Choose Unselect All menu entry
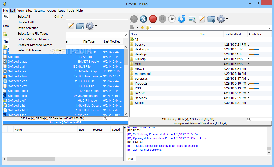 click(x=38, y=22)
